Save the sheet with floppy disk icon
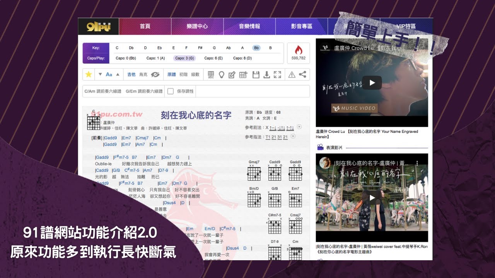Image resolution: width=495 pixels, height=278 pixels. coord(256,75)
